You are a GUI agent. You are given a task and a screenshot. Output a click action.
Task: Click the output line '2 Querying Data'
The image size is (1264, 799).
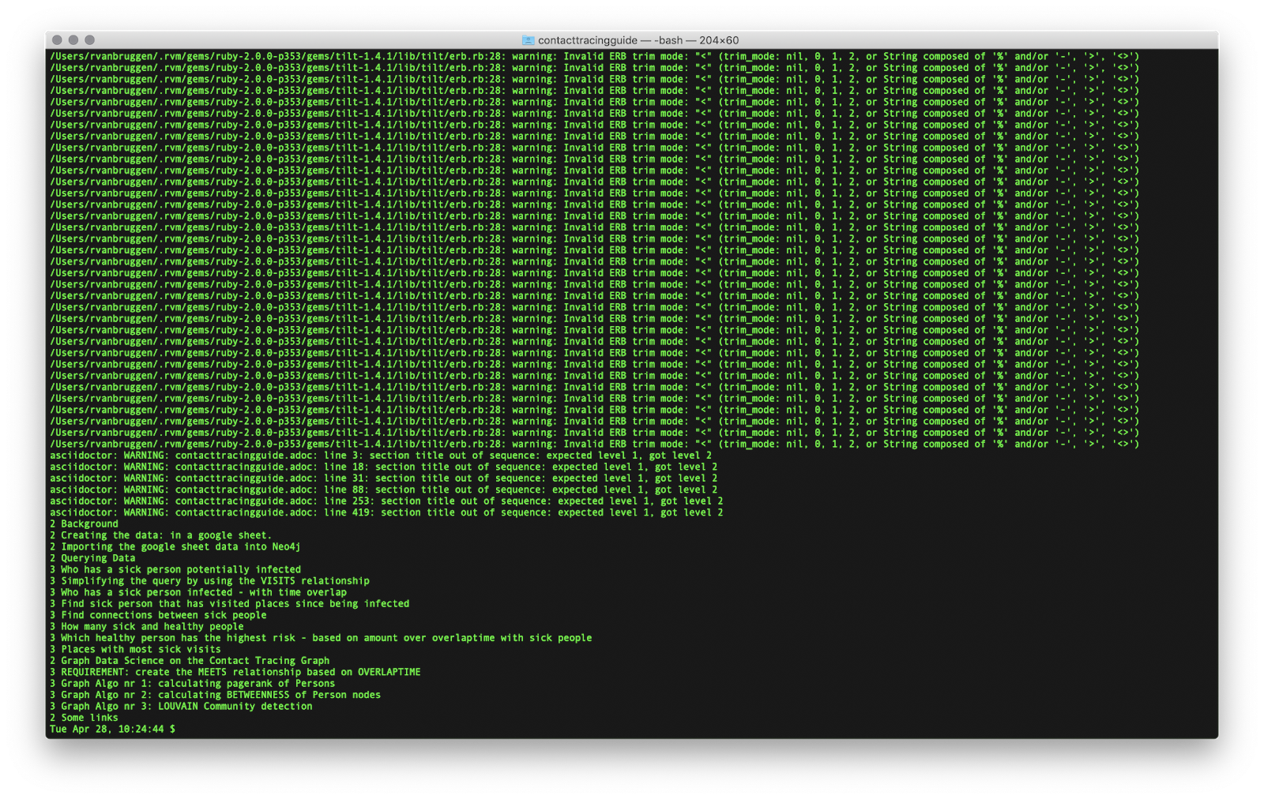coord(92,558)
